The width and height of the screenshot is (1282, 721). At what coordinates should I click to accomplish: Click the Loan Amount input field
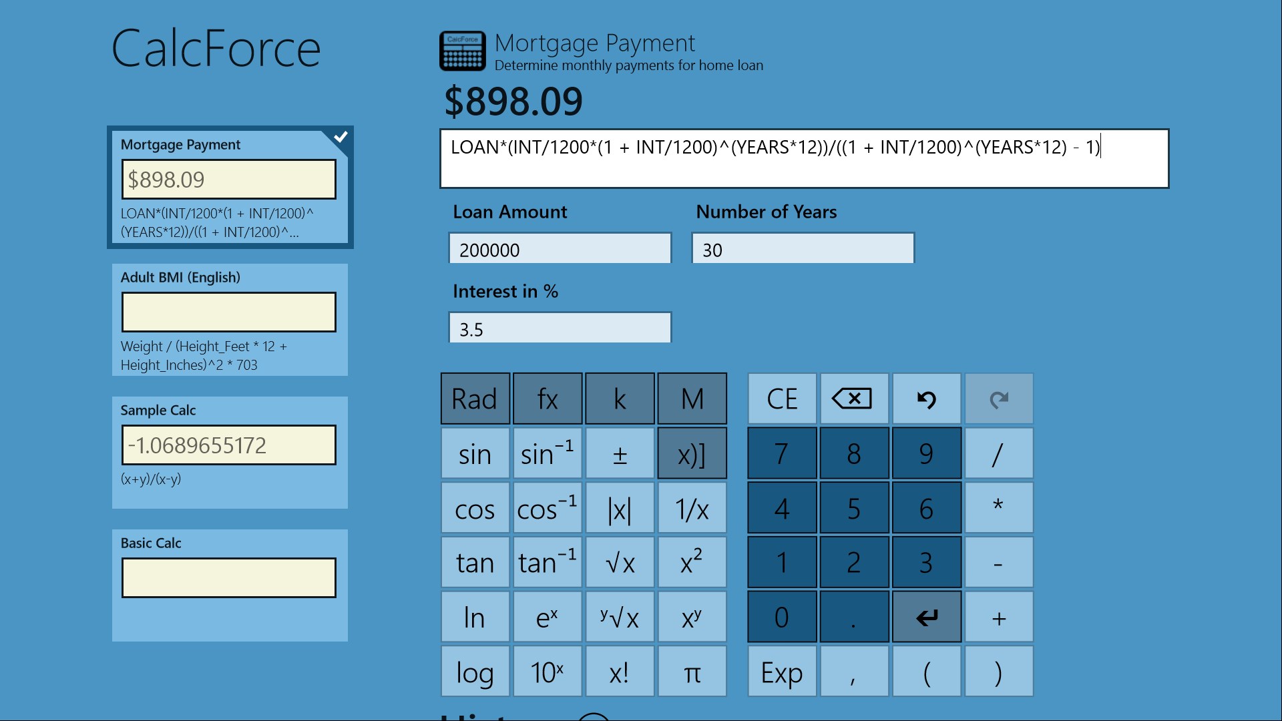click(560, 249)
